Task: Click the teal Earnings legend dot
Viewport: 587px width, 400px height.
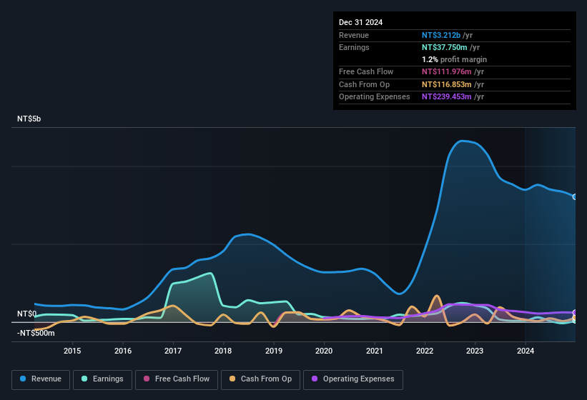Action: (84, 379)
